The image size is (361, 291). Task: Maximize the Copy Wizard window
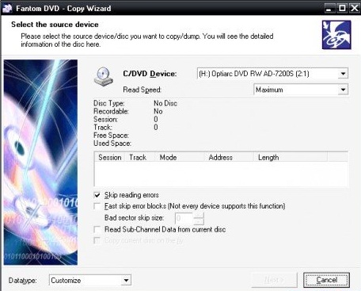coord(342,8)
